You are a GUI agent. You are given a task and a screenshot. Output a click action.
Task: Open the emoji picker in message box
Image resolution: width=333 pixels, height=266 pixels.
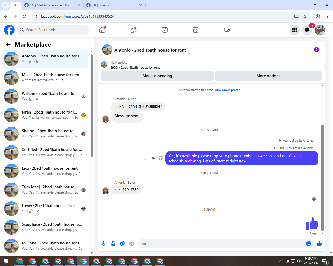tap(309, 244)
